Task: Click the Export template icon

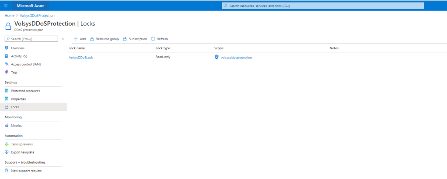Action: click(7, 152)
